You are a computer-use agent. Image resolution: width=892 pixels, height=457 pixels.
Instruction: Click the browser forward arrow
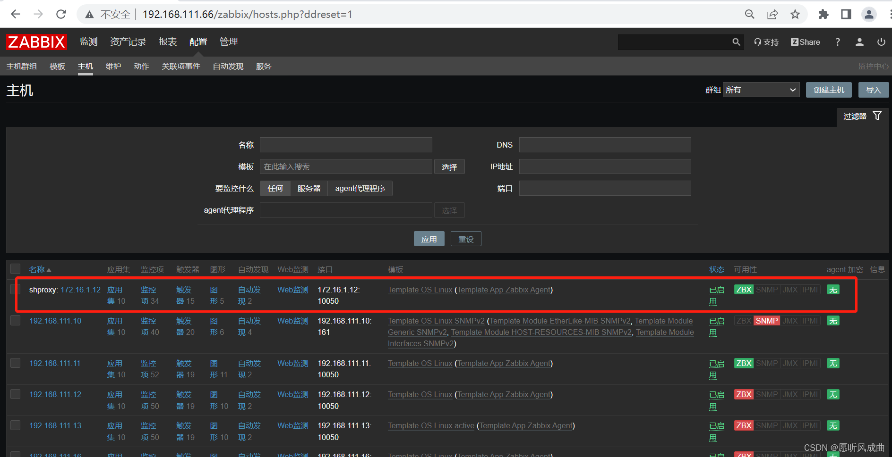click(x=38, y=14)
